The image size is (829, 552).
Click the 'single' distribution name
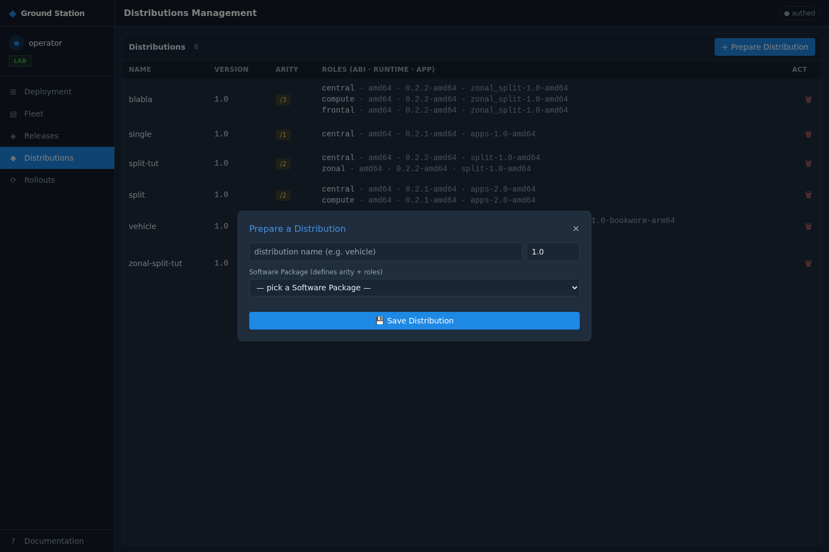[x=140, y=134]
